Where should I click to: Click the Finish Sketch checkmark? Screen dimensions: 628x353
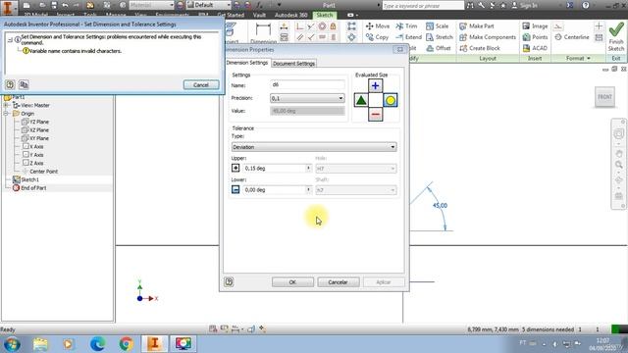[x=616, y=37]
